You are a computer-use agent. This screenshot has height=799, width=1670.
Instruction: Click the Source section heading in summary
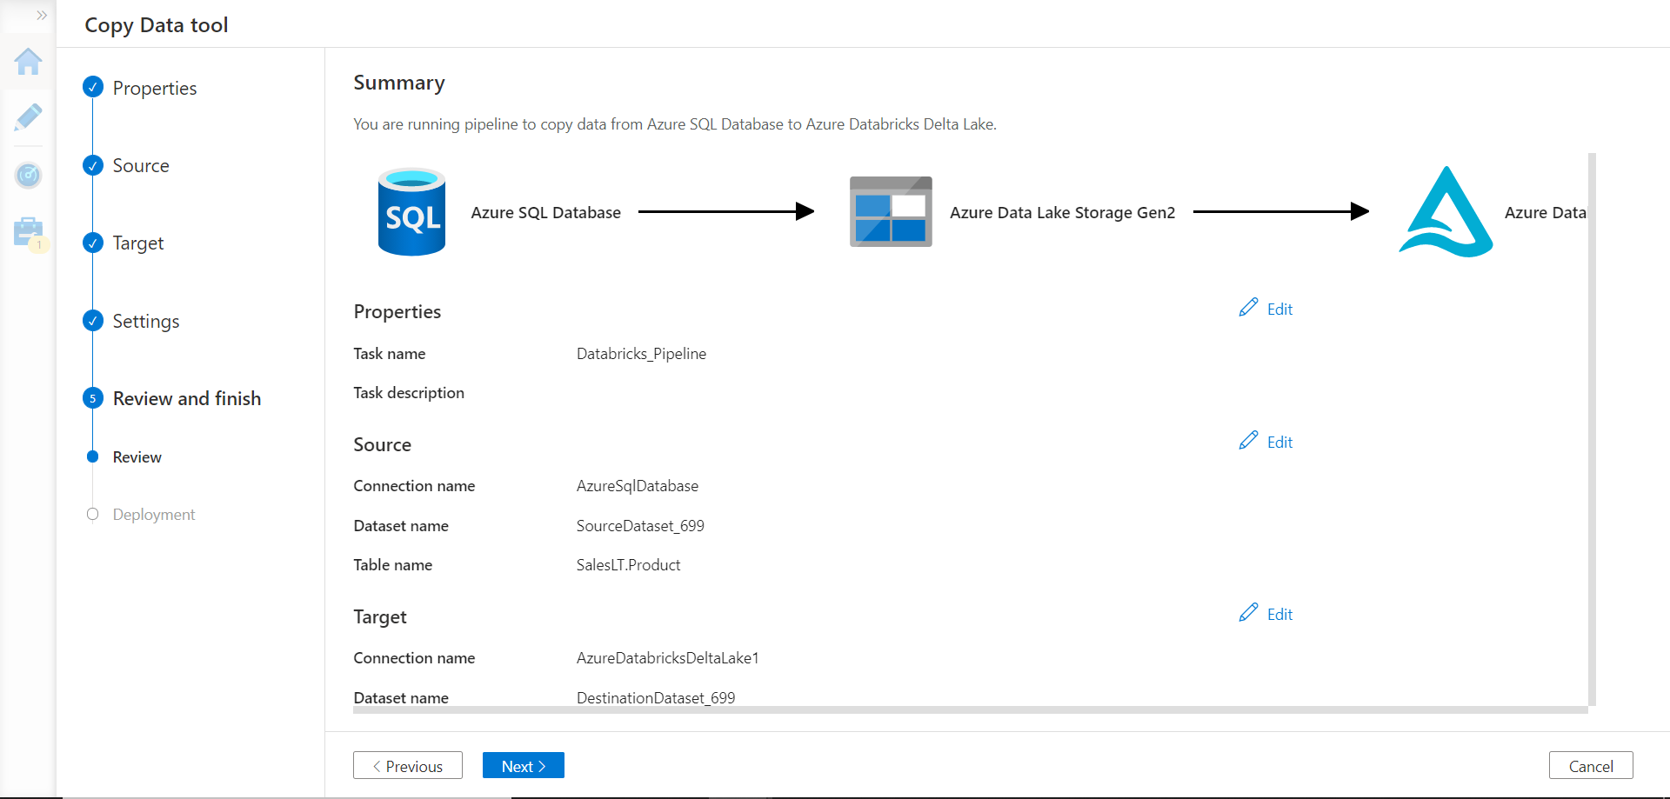click(383, 445)
